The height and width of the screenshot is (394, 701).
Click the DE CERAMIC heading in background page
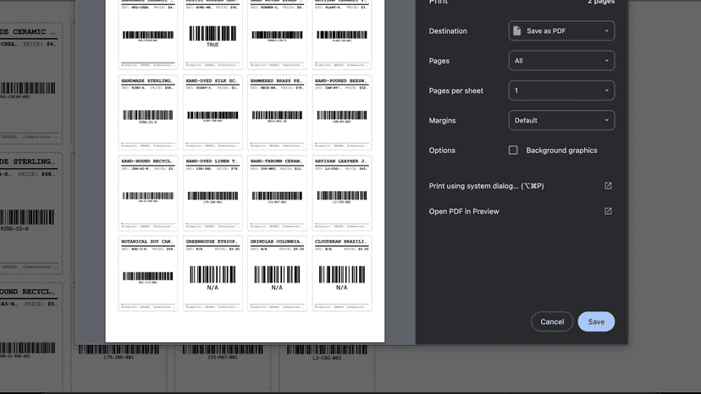pyautogui.click(x=28, y=32)
